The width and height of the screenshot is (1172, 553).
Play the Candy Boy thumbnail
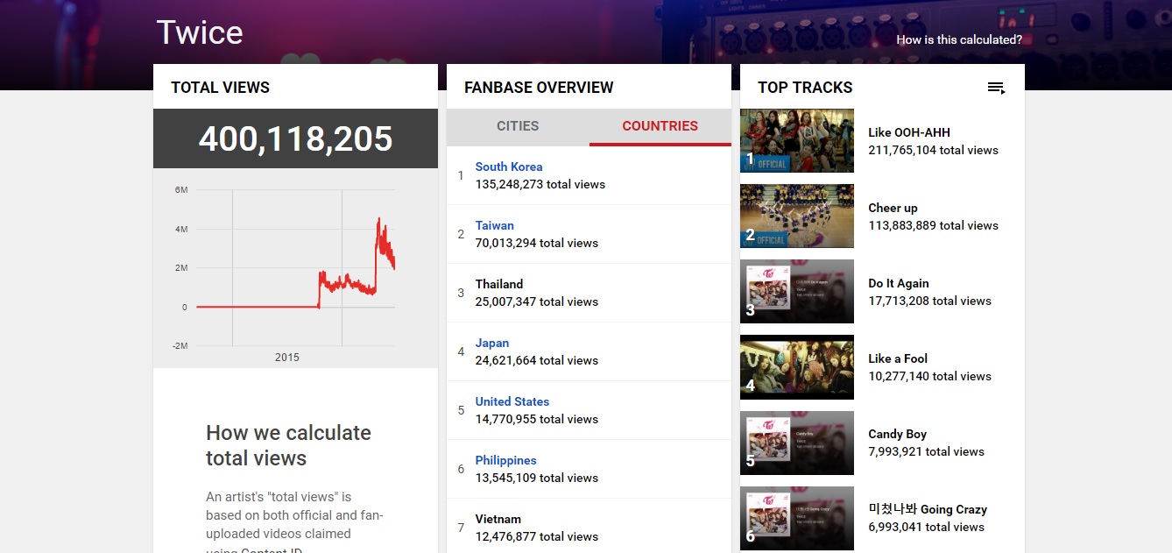coord(797,442)
